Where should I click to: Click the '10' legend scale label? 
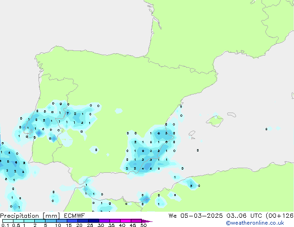coord(58,225)
